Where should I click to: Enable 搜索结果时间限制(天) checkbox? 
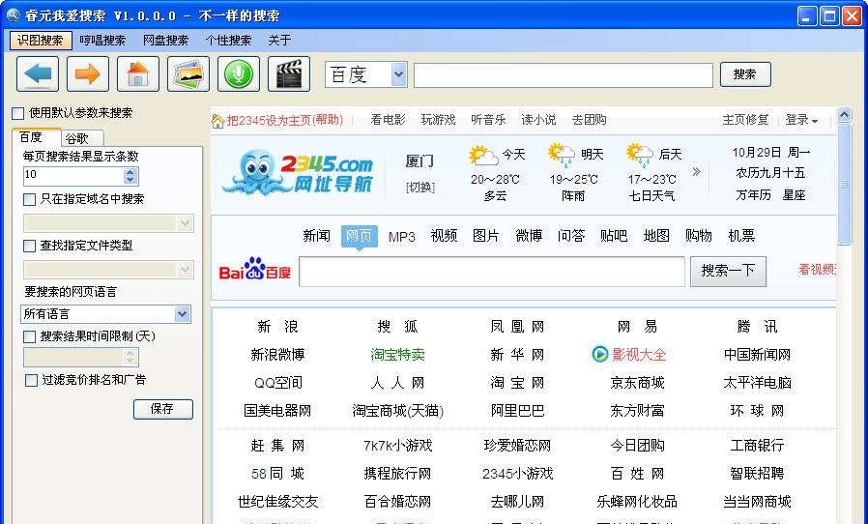click(x=29, y=336)
